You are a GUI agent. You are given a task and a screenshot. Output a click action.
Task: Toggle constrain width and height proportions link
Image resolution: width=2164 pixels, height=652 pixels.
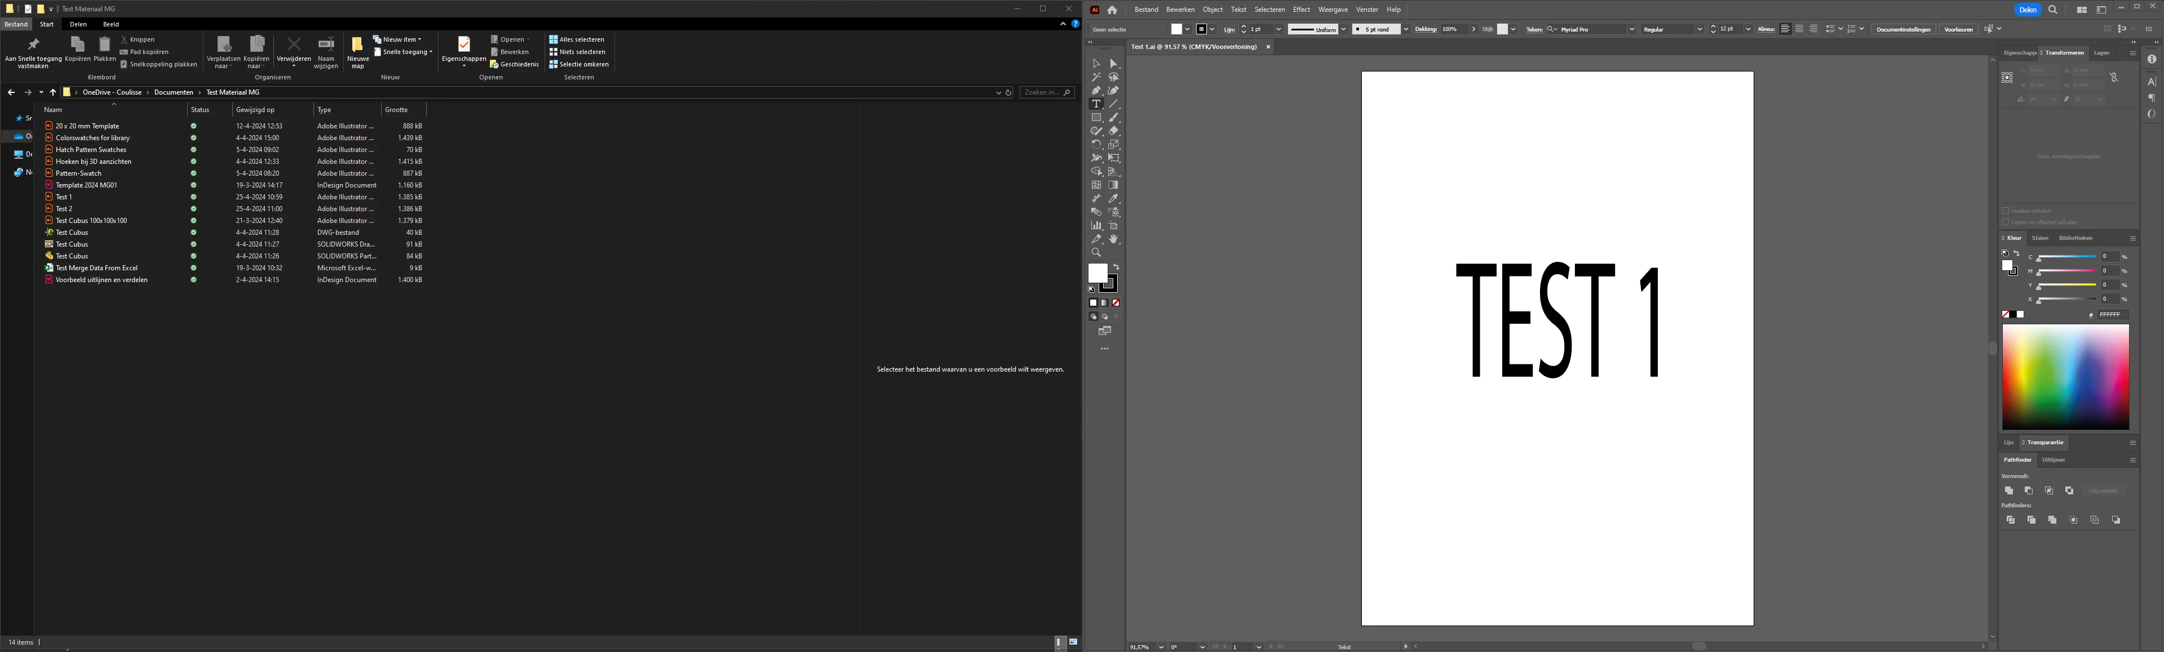click(x=2114, y=77)
